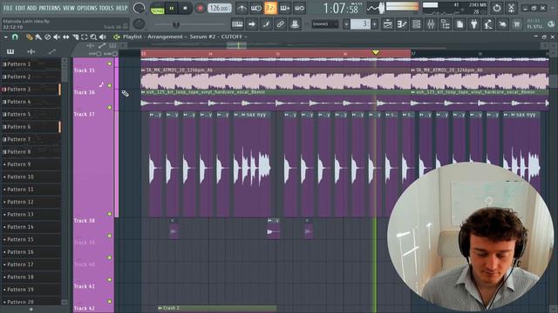558x313 pixels.
Task: Select the Slice tool in playlist toolbar
Action: click(76, 37)
